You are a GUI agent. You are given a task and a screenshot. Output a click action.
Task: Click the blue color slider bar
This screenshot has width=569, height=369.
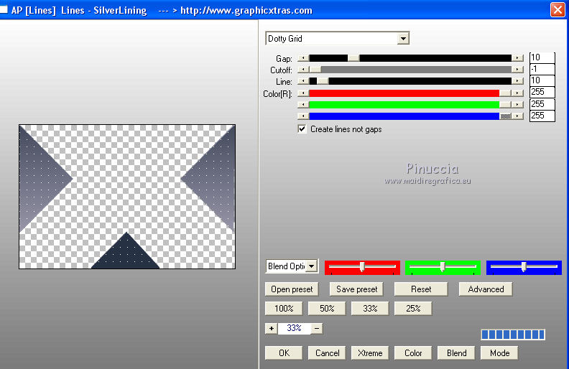[x=410, y=116]
